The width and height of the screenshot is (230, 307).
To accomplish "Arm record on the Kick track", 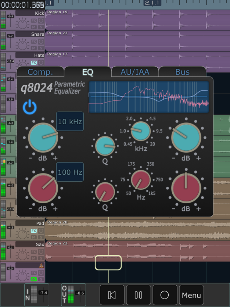I will [41, 21].
